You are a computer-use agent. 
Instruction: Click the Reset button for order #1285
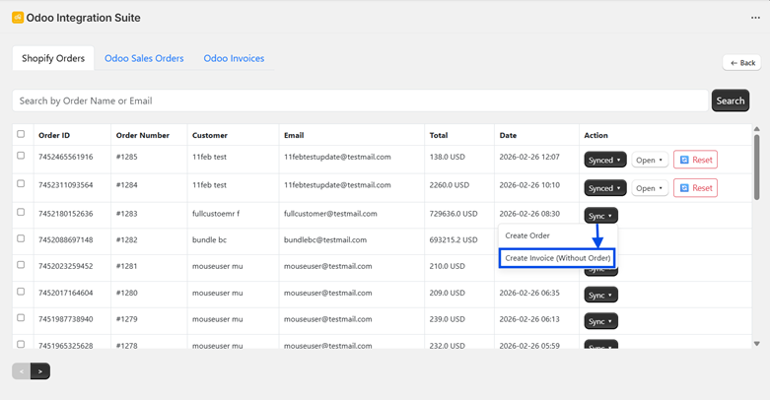pyautogui.click(x=695, y=160)
